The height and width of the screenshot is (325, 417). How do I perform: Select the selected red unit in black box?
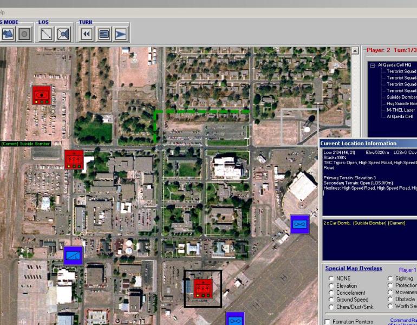pos(203,288)
